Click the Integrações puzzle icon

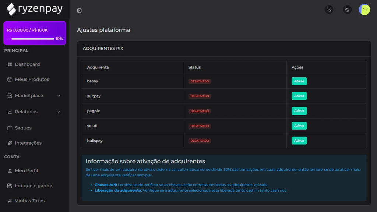10,143
